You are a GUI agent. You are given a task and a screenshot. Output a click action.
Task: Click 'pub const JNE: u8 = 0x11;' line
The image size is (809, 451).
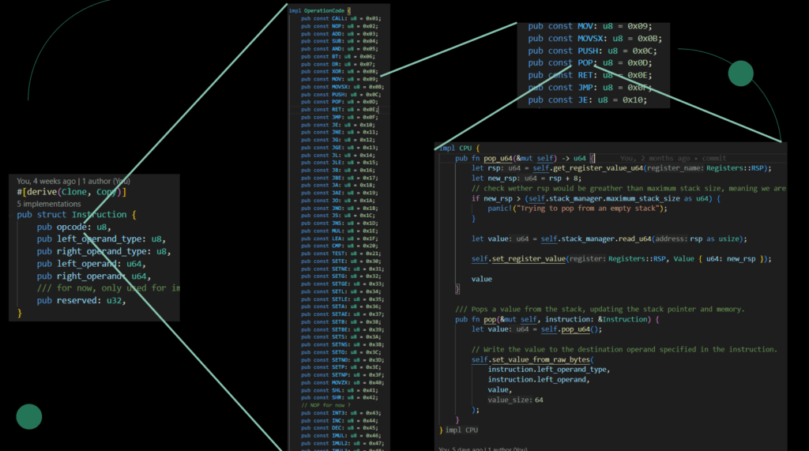pyautogui.click(x=340, y=132)
